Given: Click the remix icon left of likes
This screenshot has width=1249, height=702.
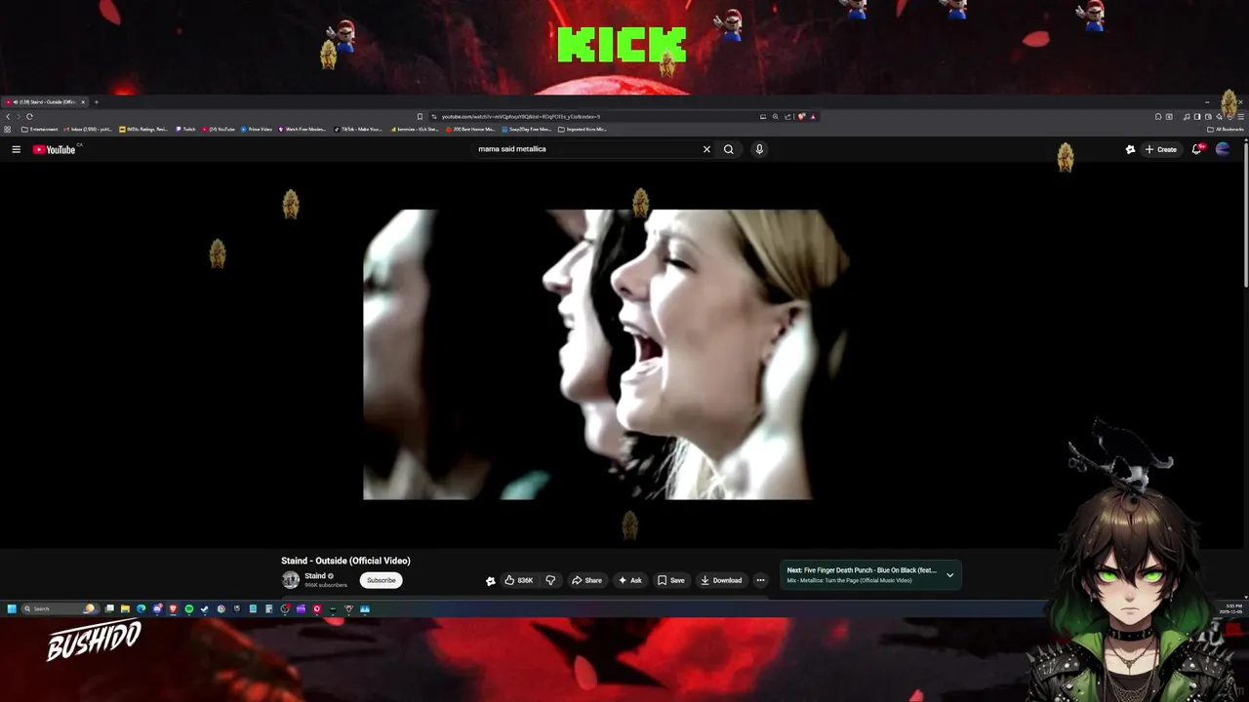Looking at the screenshot, I should coord(491,580).
